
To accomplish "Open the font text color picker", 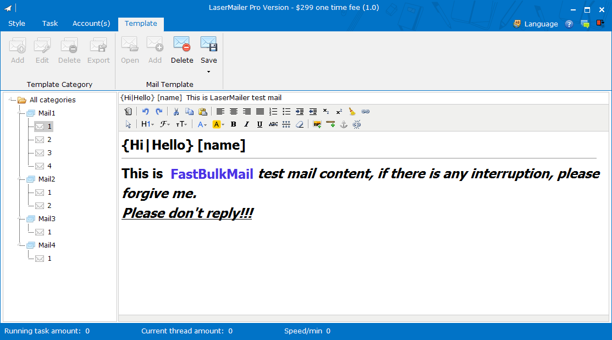I will 202,124.
